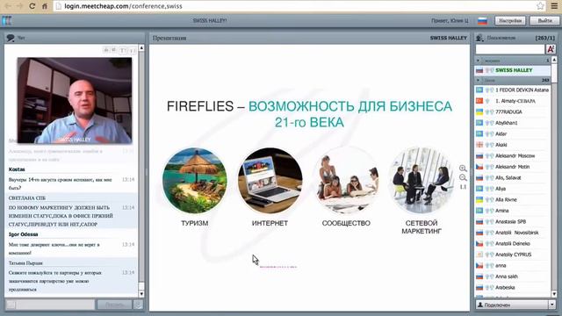Reset presentation zoom to 1:1
The image size is (562, 316).
pyautogui.click(x=463, y=187)
